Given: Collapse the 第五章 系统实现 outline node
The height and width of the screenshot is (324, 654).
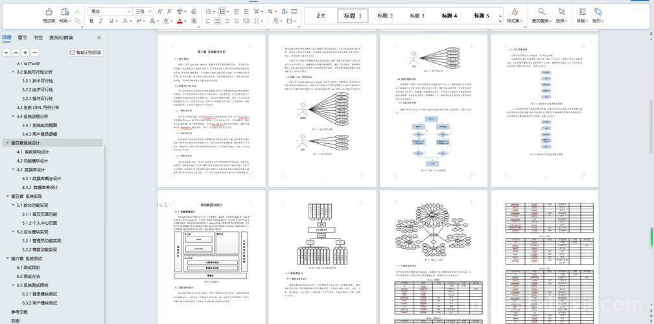Looking at the screenshot, I should tap(7, 196).
